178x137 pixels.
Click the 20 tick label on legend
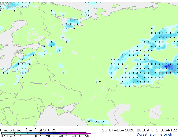point(48,136)
